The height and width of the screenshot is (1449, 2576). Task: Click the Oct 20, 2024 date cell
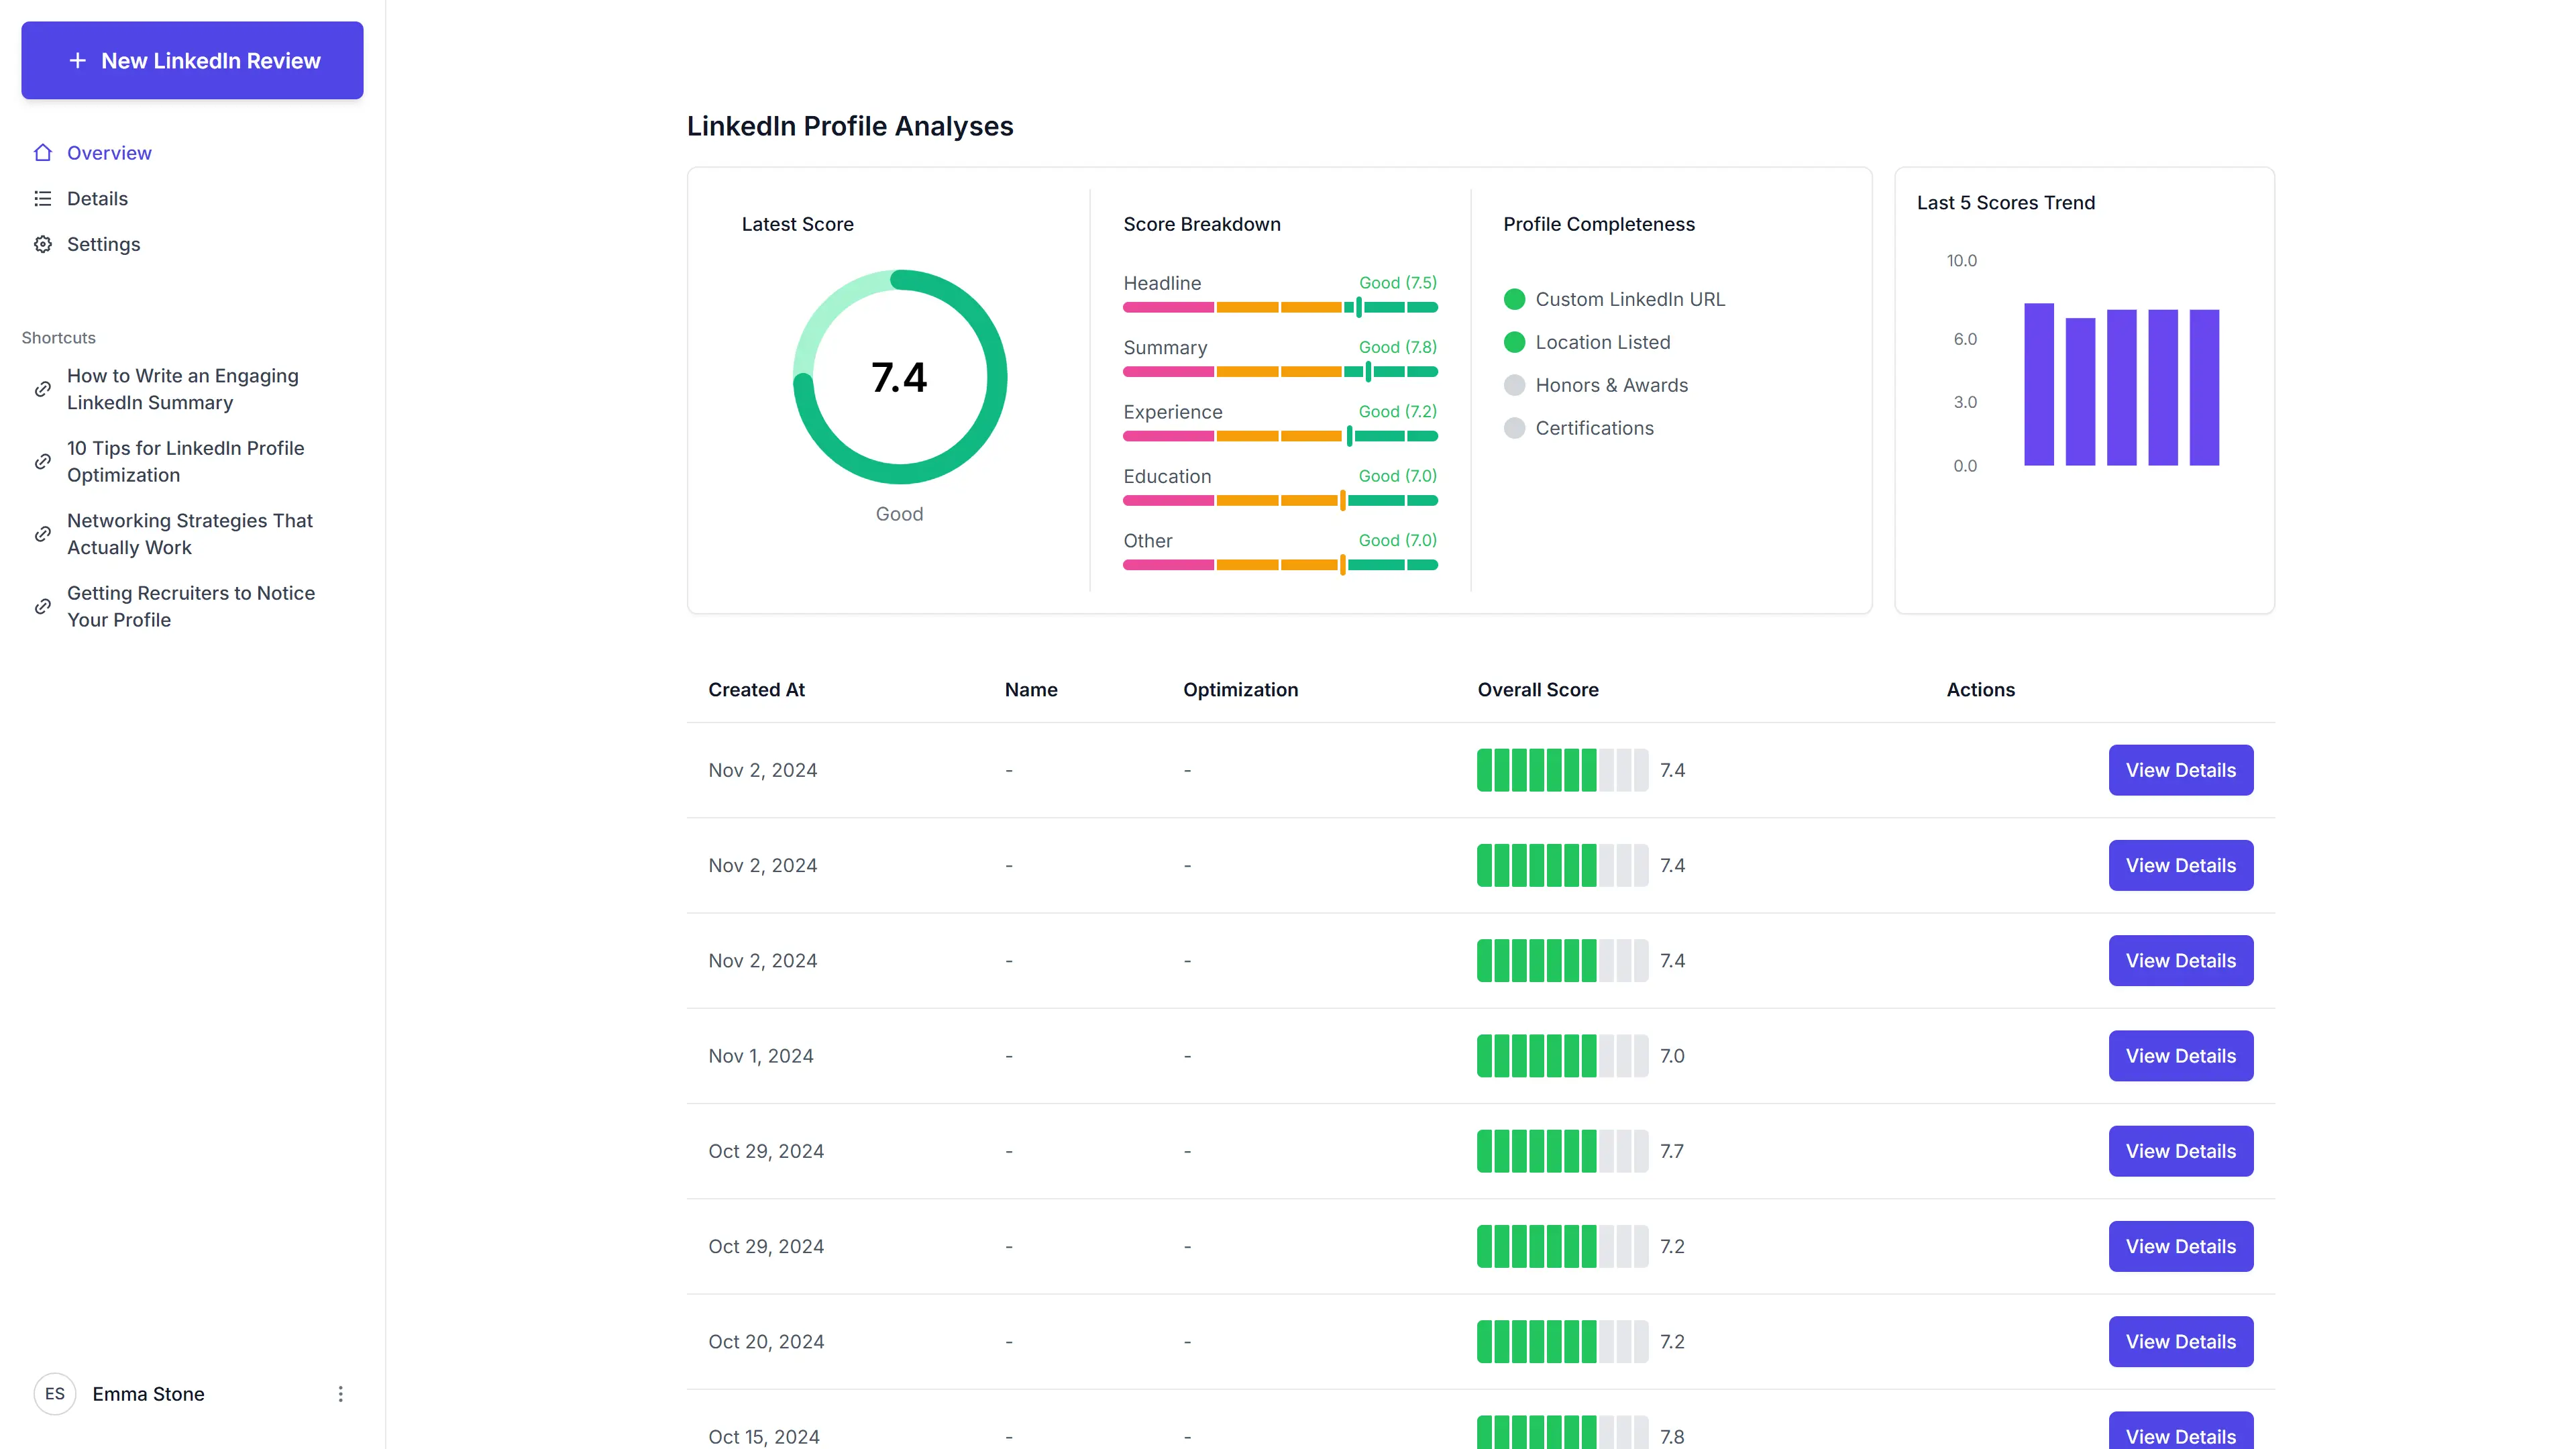point(766,1342)
